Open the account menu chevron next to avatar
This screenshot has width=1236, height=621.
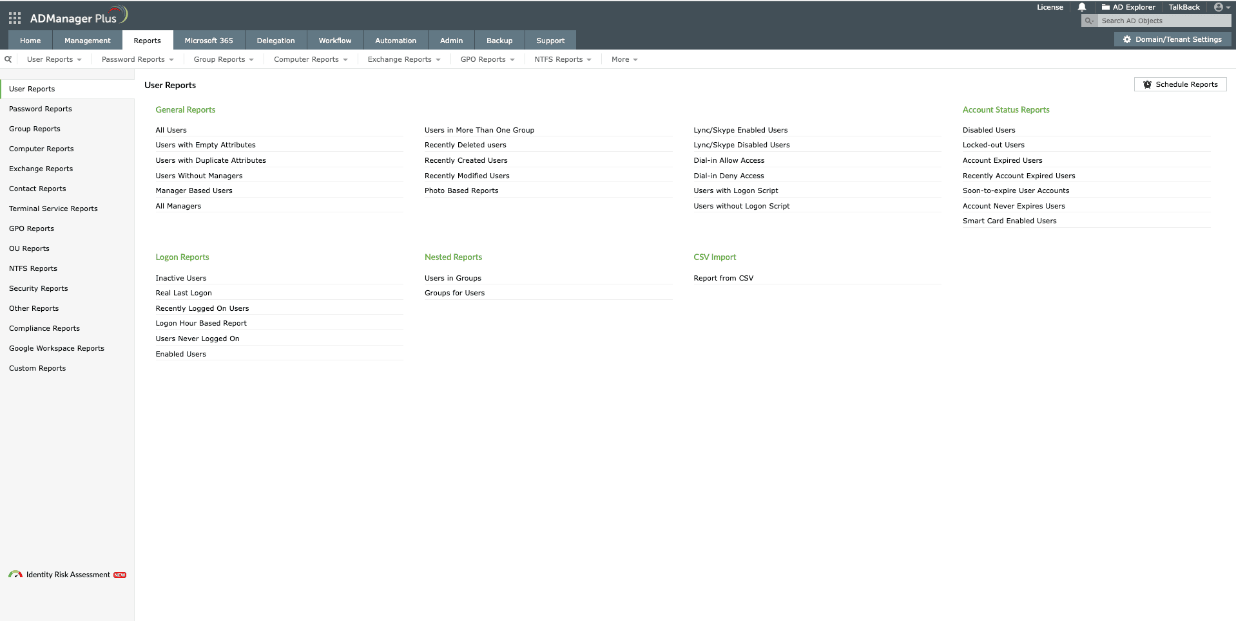coord(1228,7)
